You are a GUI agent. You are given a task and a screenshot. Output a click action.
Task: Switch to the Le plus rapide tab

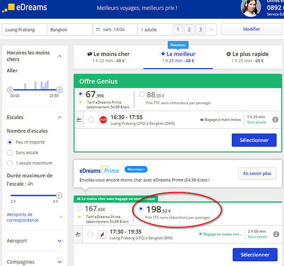coord(247,57)
